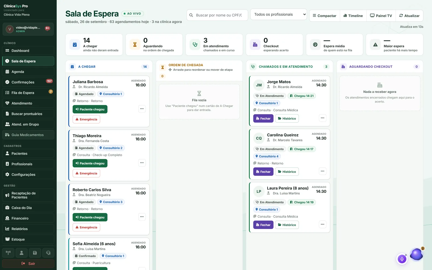Click 'Consultório 2' tag on Thiago Moreira card
The height and width of the screenshot is (270, 432).
[111, 148]
